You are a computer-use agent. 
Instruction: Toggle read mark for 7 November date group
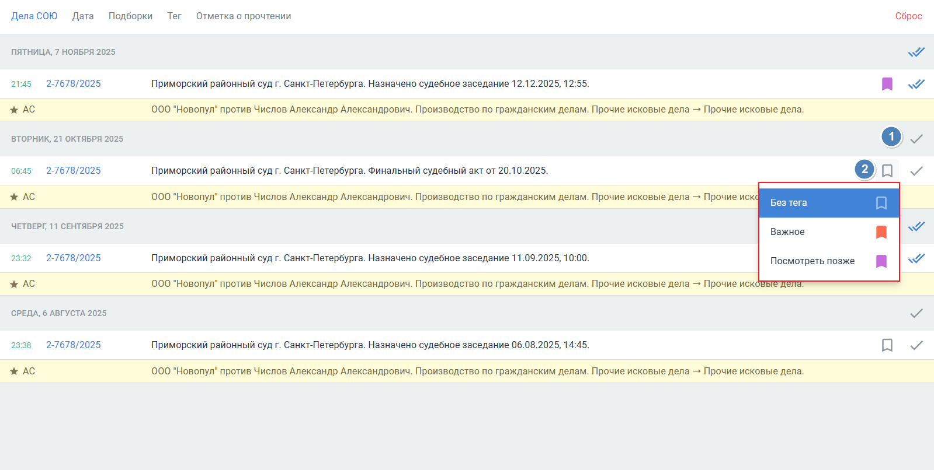[916, 52]
